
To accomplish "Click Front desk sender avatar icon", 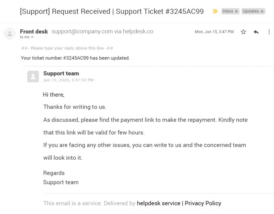I will [x=10, y=33].
